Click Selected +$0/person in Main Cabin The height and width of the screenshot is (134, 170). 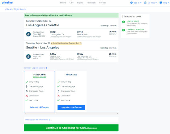(x=40, y=107)
